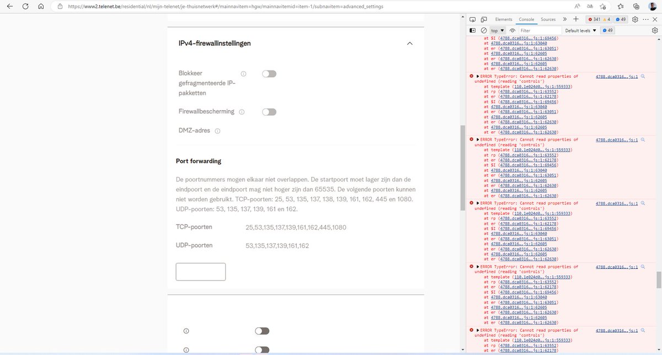Screen dimensions: 662x355
Task: Collapse the IPv4-firewallinstellingen section
Action: [409, 43]
